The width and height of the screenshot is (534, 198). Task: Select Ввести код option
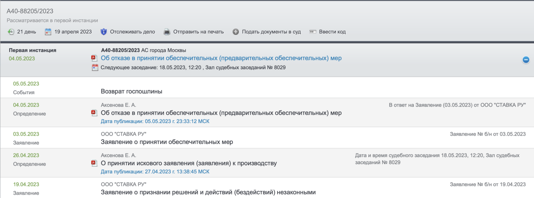coord(332,32)
